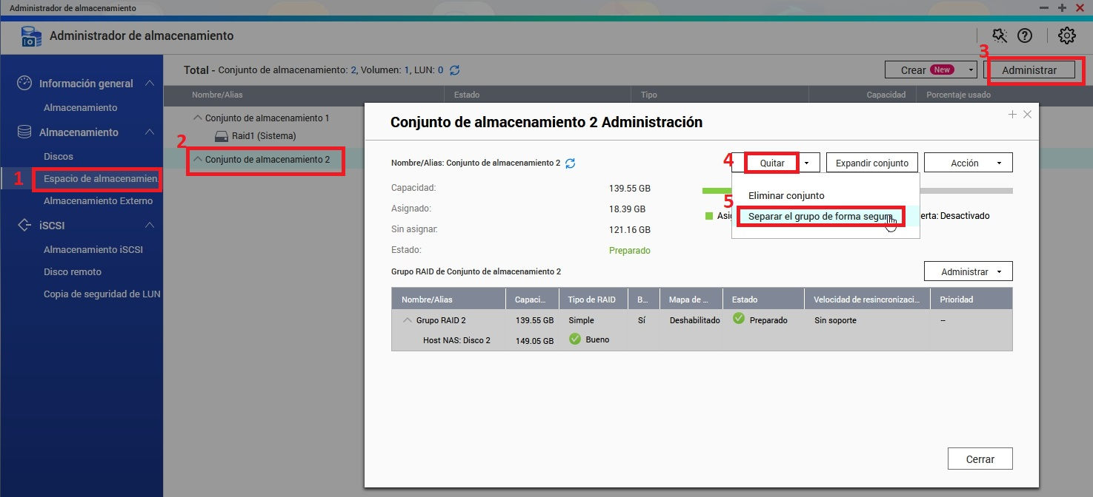The width and height of the screenshot is (1093, 497).
Task: Refresh Conjunto de almacenamiento 2 name icon
Action: (x=570, y=163)
